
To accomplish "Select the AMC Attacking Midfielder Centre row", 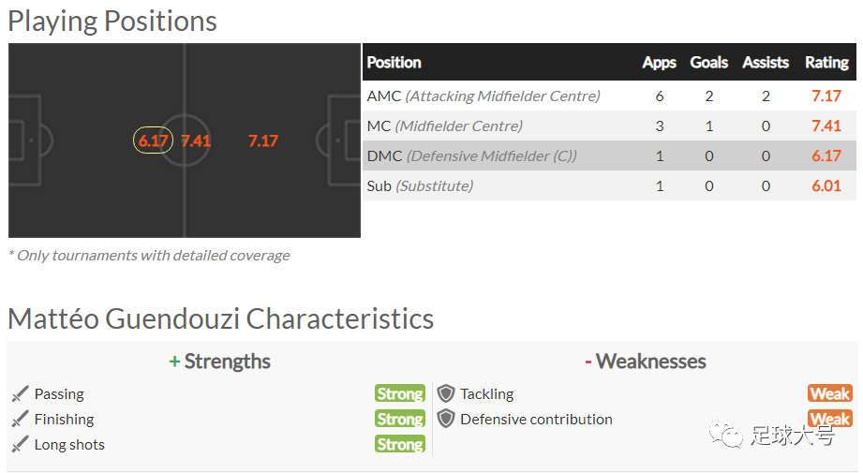I will coord(609,96).
